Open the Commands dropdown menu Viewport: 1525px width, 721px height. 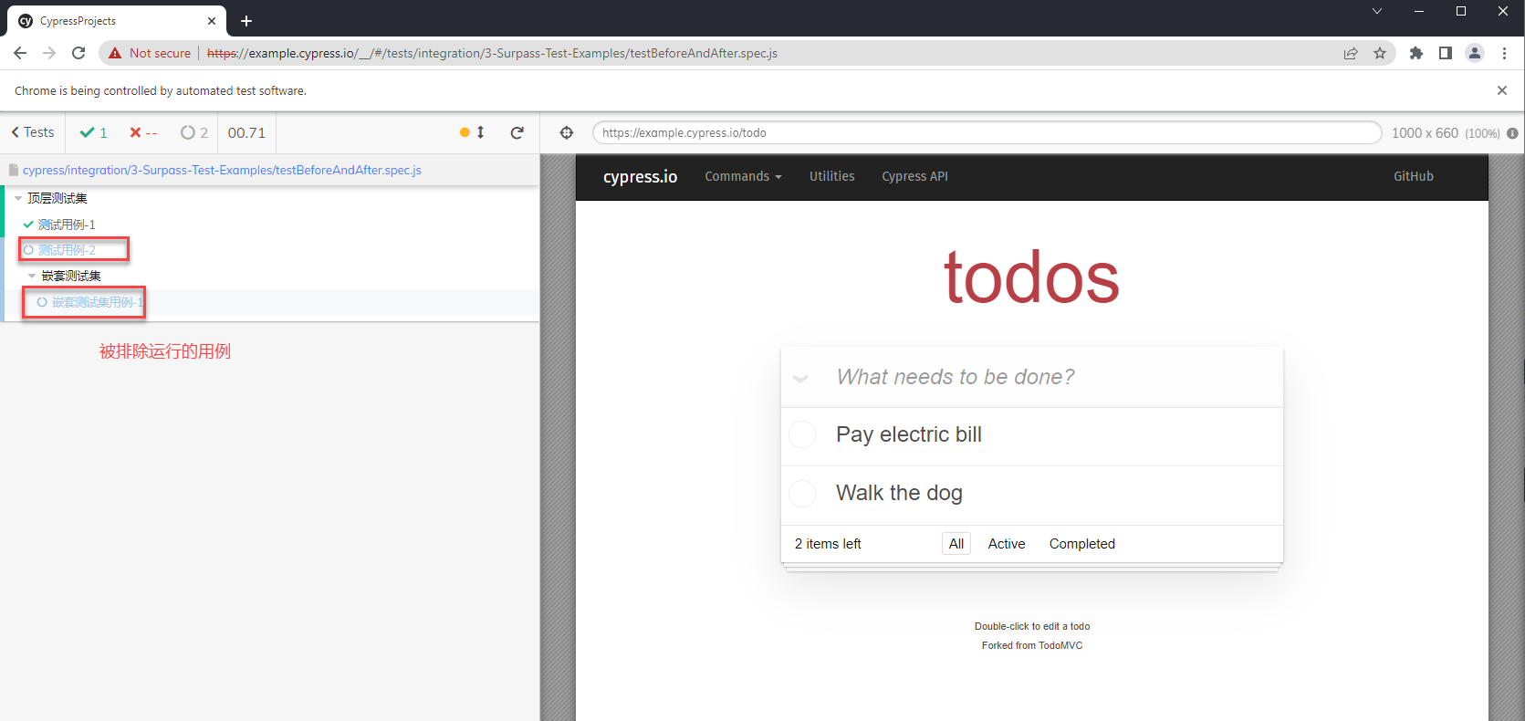click(743, 176)
